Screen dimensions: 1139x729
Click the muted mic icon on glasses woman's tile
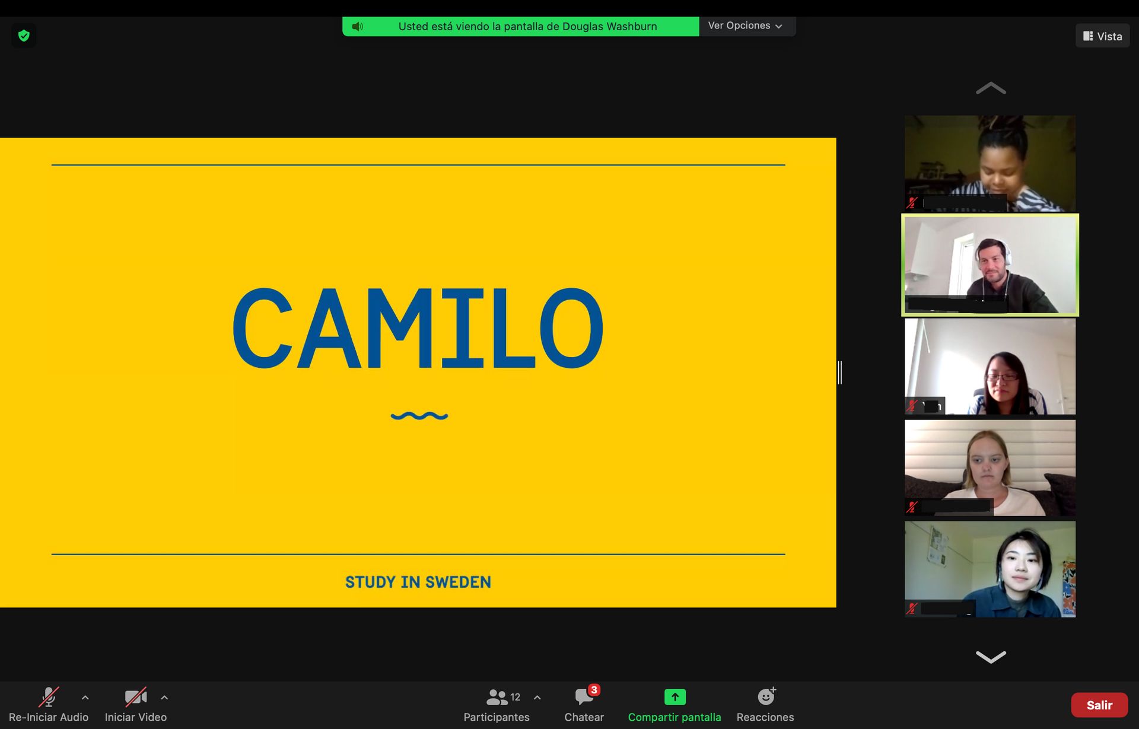pyautogui.click(x=912, y=406)
